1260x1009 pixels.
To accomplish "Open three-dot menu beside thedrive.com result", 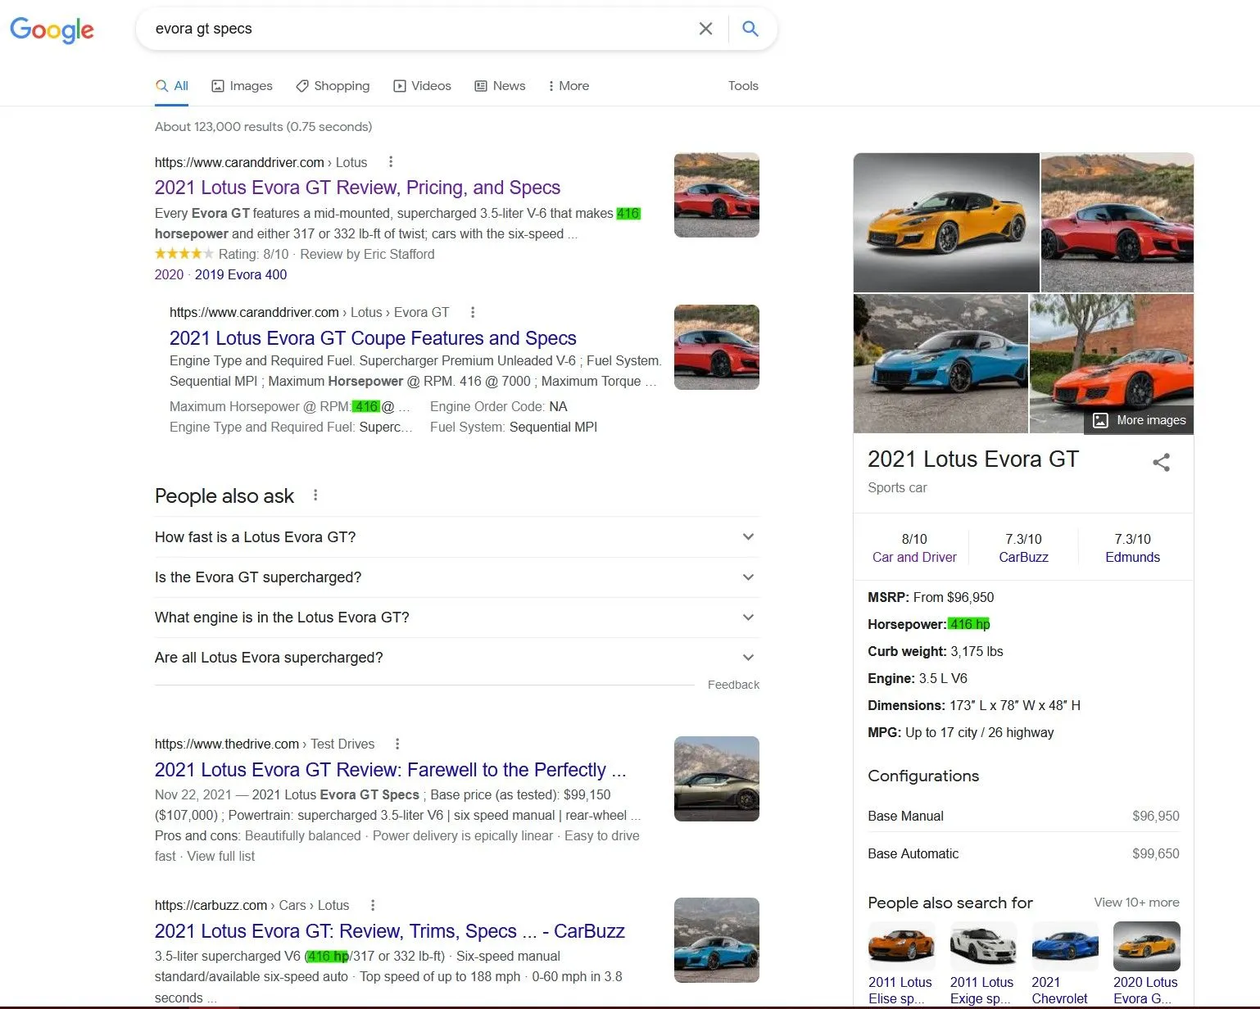I will (397, 744).
